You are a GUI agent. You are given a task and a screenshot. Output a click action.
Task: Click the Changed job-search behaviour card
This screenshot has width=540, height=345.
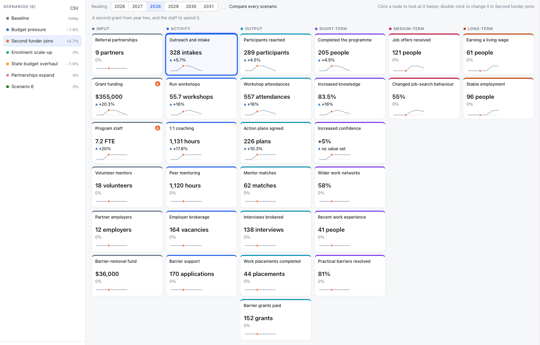point(424,98)
